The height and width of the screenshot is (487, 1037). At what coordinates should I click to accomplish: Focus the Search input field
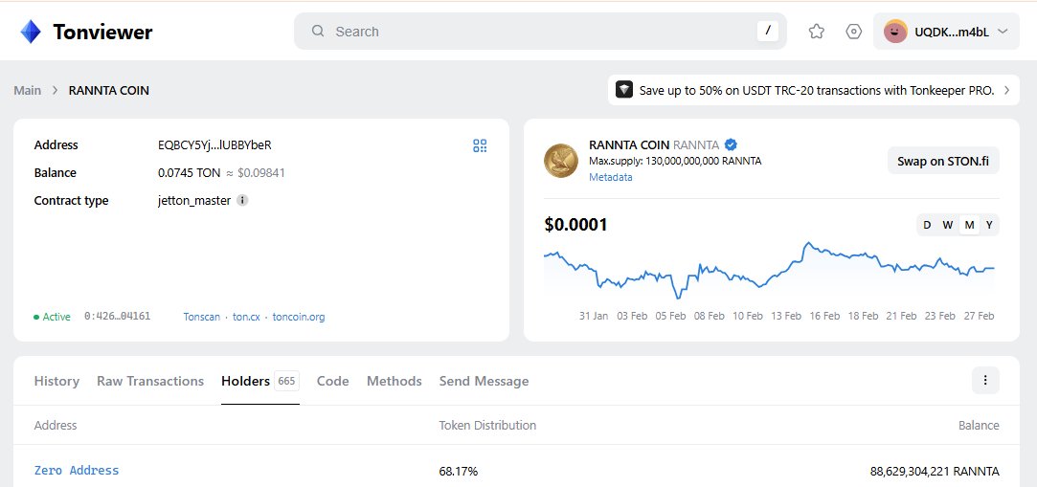click(x=540, y=31)
